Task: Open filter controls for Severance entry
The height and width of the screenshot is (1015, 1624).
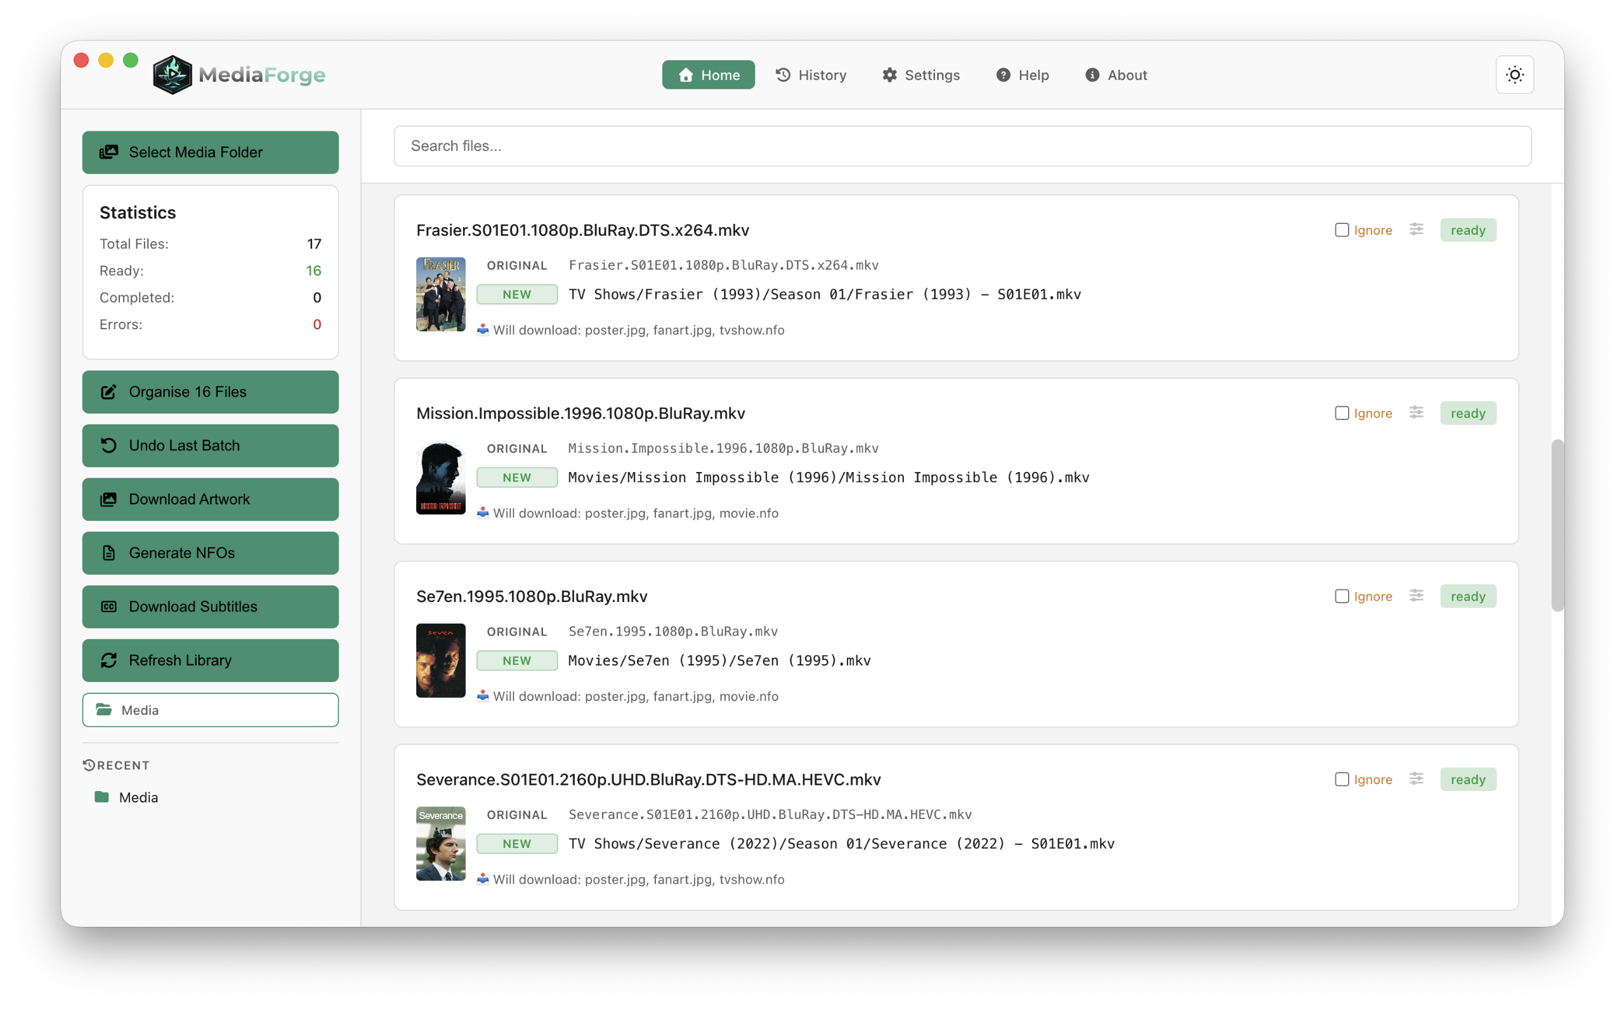Action: coord(1416,779)
